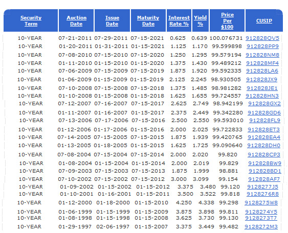Sort by Interest Rate % column header

(x=179, y=21)
